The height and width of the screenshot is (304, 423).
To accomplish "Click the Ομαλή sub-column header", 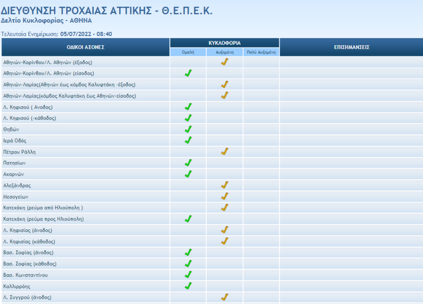I will pyautogui.click(x=188, y=52).
